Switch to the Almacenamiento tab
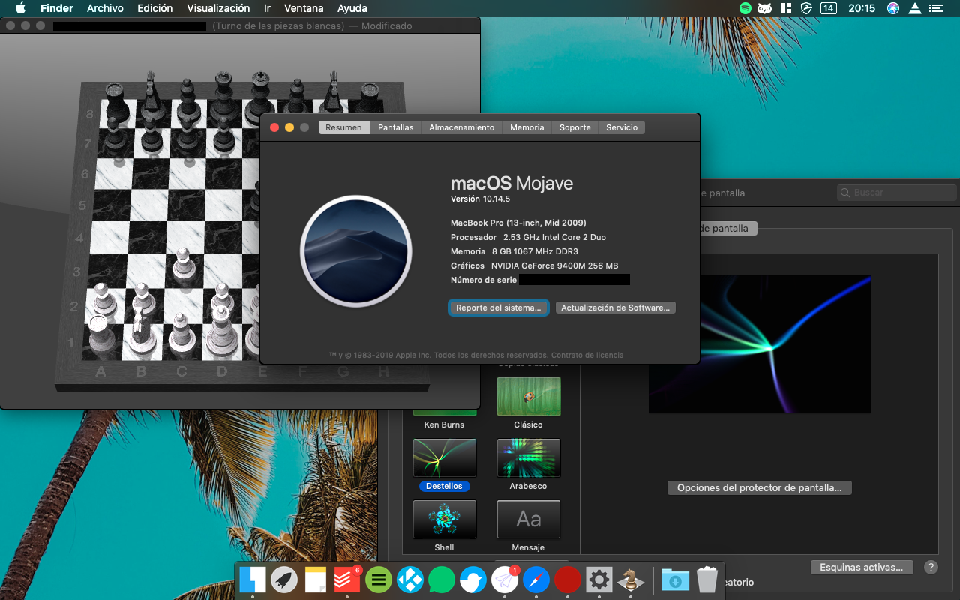This screenshot has width=960, height=600. (462, 127)
